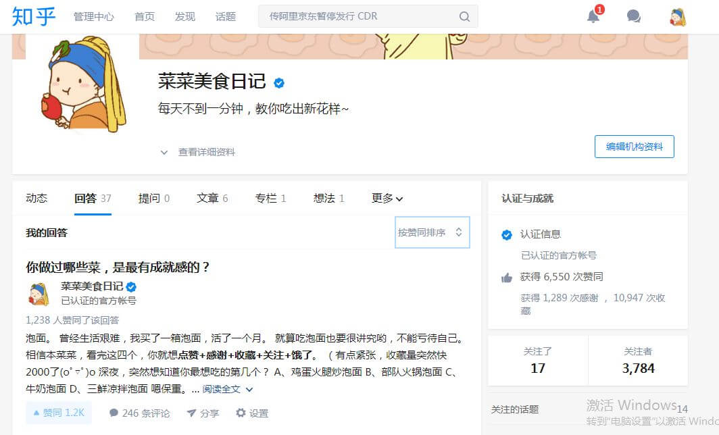The image size is (719, 435).
Task: Open the 关注者 3,784 followers count
Action: point(638,361)
